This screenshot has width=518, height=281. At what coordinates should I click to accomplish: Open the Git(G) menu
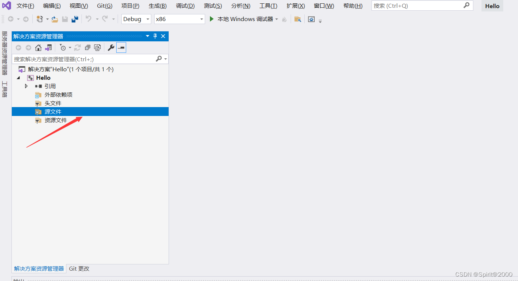[x=105, y=6]
